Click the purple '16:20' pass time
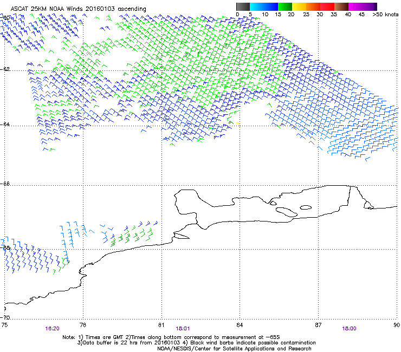The image size is (401, 352). 52,329
